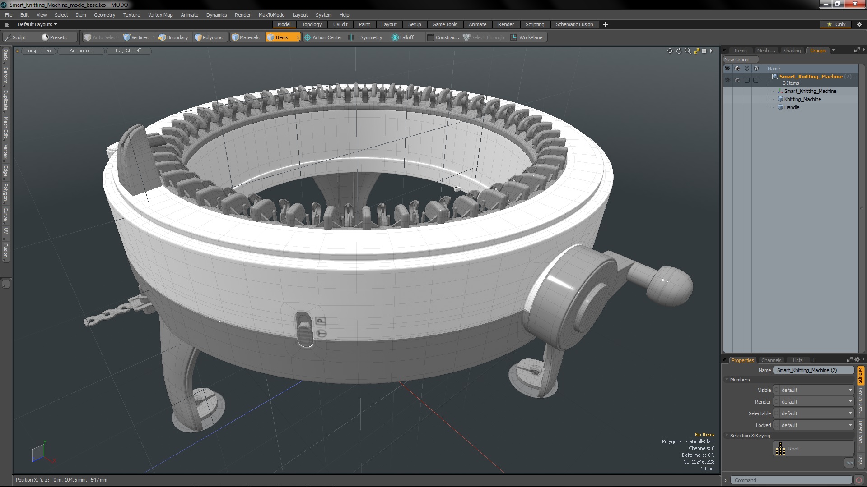Click the viewport pan (move) icon
The width and height of the screenshot is (867, 487).
click(670, 51)
